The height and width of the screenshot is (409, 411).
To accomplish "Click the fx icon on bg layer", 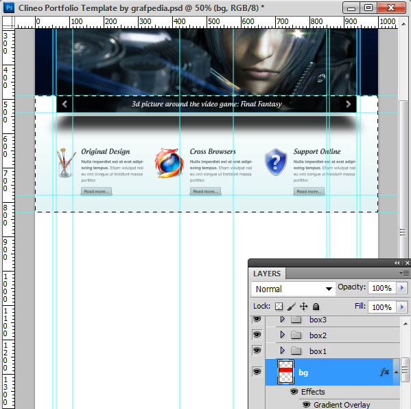I will click(x=384, y=371).
